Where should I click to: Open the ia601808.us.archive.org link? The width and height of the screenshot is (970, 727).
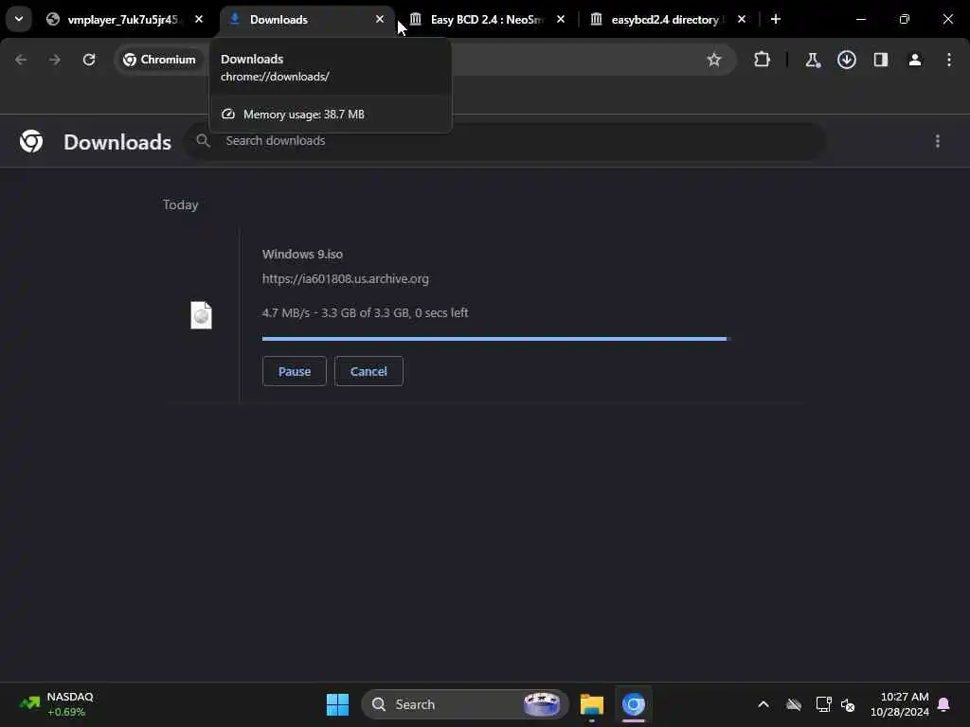(x=345, y=279)
